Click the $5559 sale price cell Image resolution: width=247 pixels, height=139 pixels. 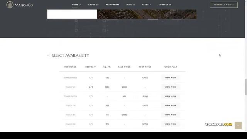[x=124, y=87]
